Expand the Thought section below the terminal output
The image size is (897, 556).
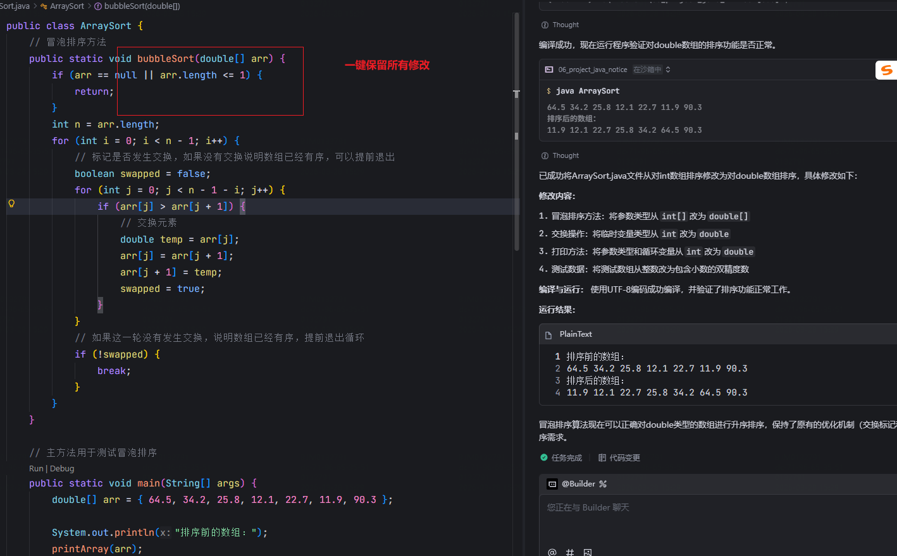click(560, 155)
